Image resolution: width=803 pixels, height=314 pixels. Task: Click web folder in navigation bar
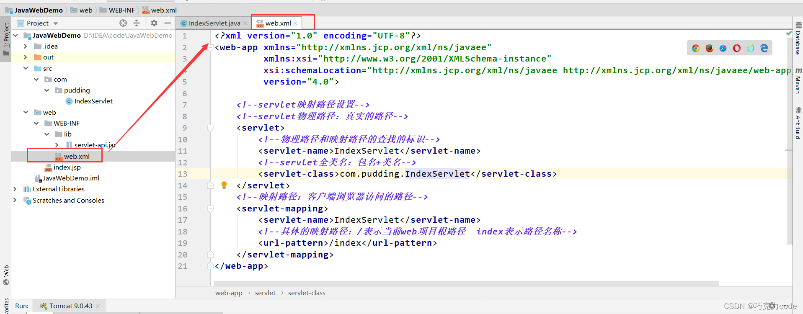[x=82, y=10]
